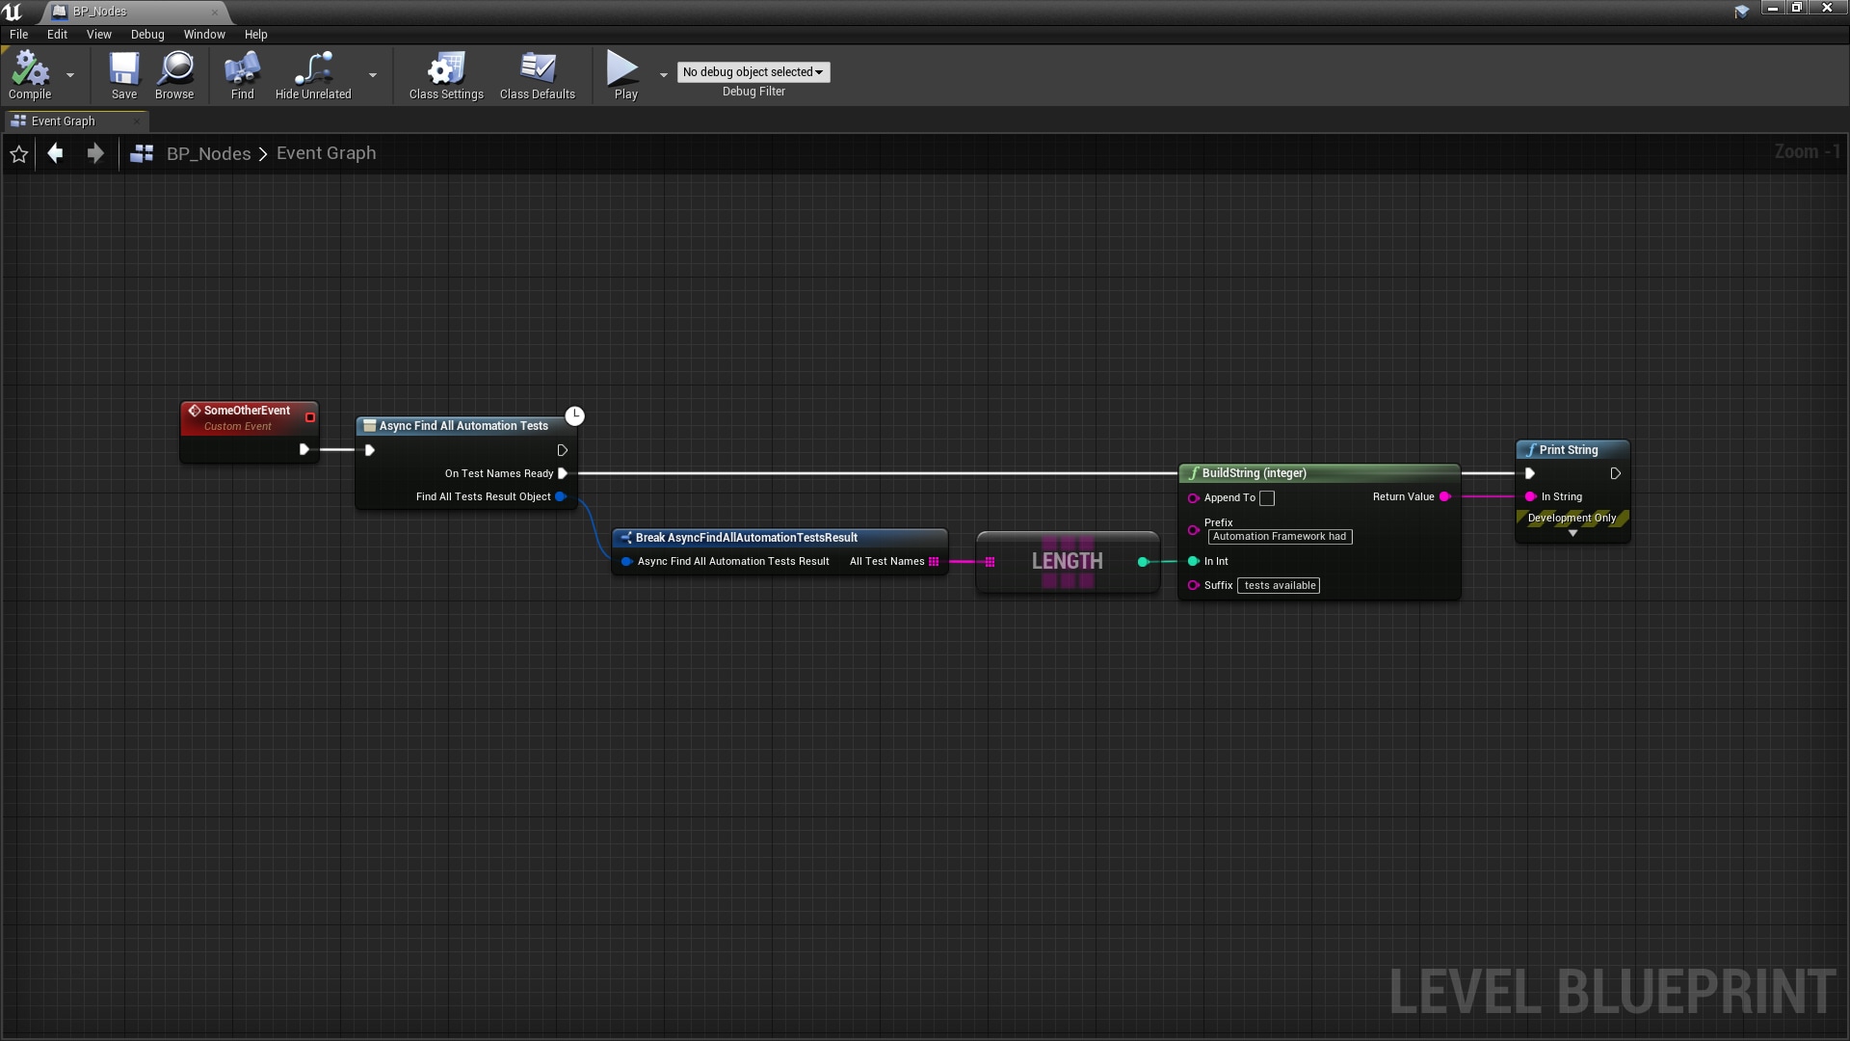Click the Compile blueprint icon
1850x1041 pixels.
pos(32,72)
